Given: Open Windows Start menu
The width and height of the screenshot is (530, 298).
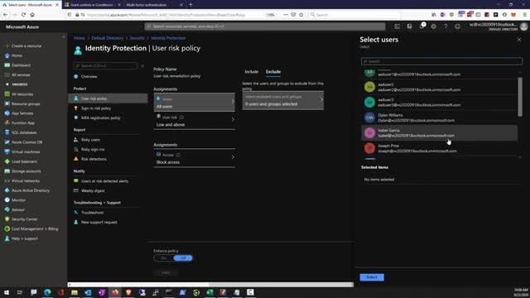Looking at the screenshot, I should point(7,292).
